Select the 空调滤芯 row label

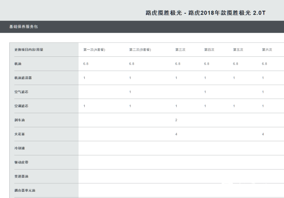[21, 106]
